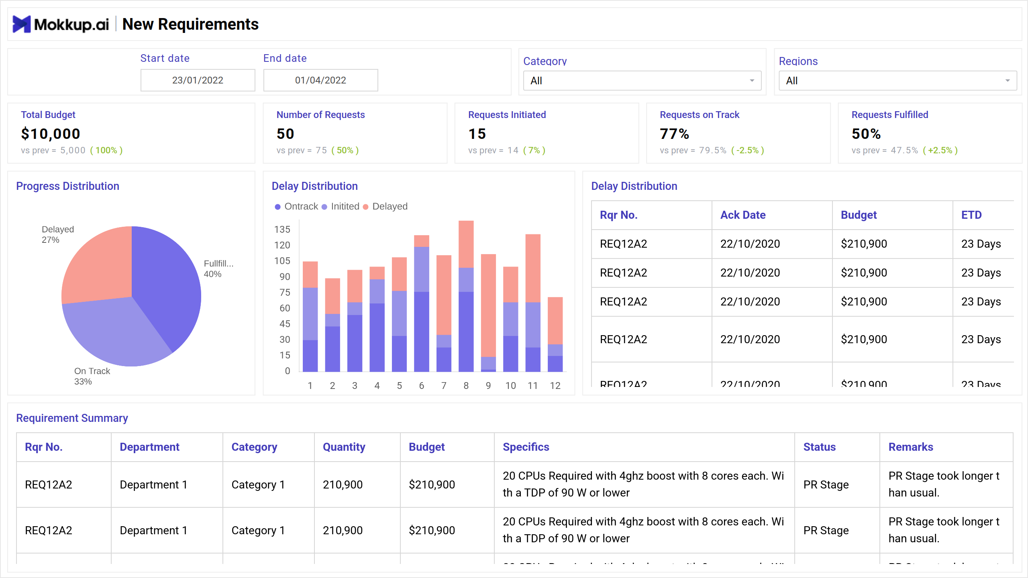The image size is (1028, 578).
Task: Sort summary by Rqr No. header
Action: click(43, 447)
